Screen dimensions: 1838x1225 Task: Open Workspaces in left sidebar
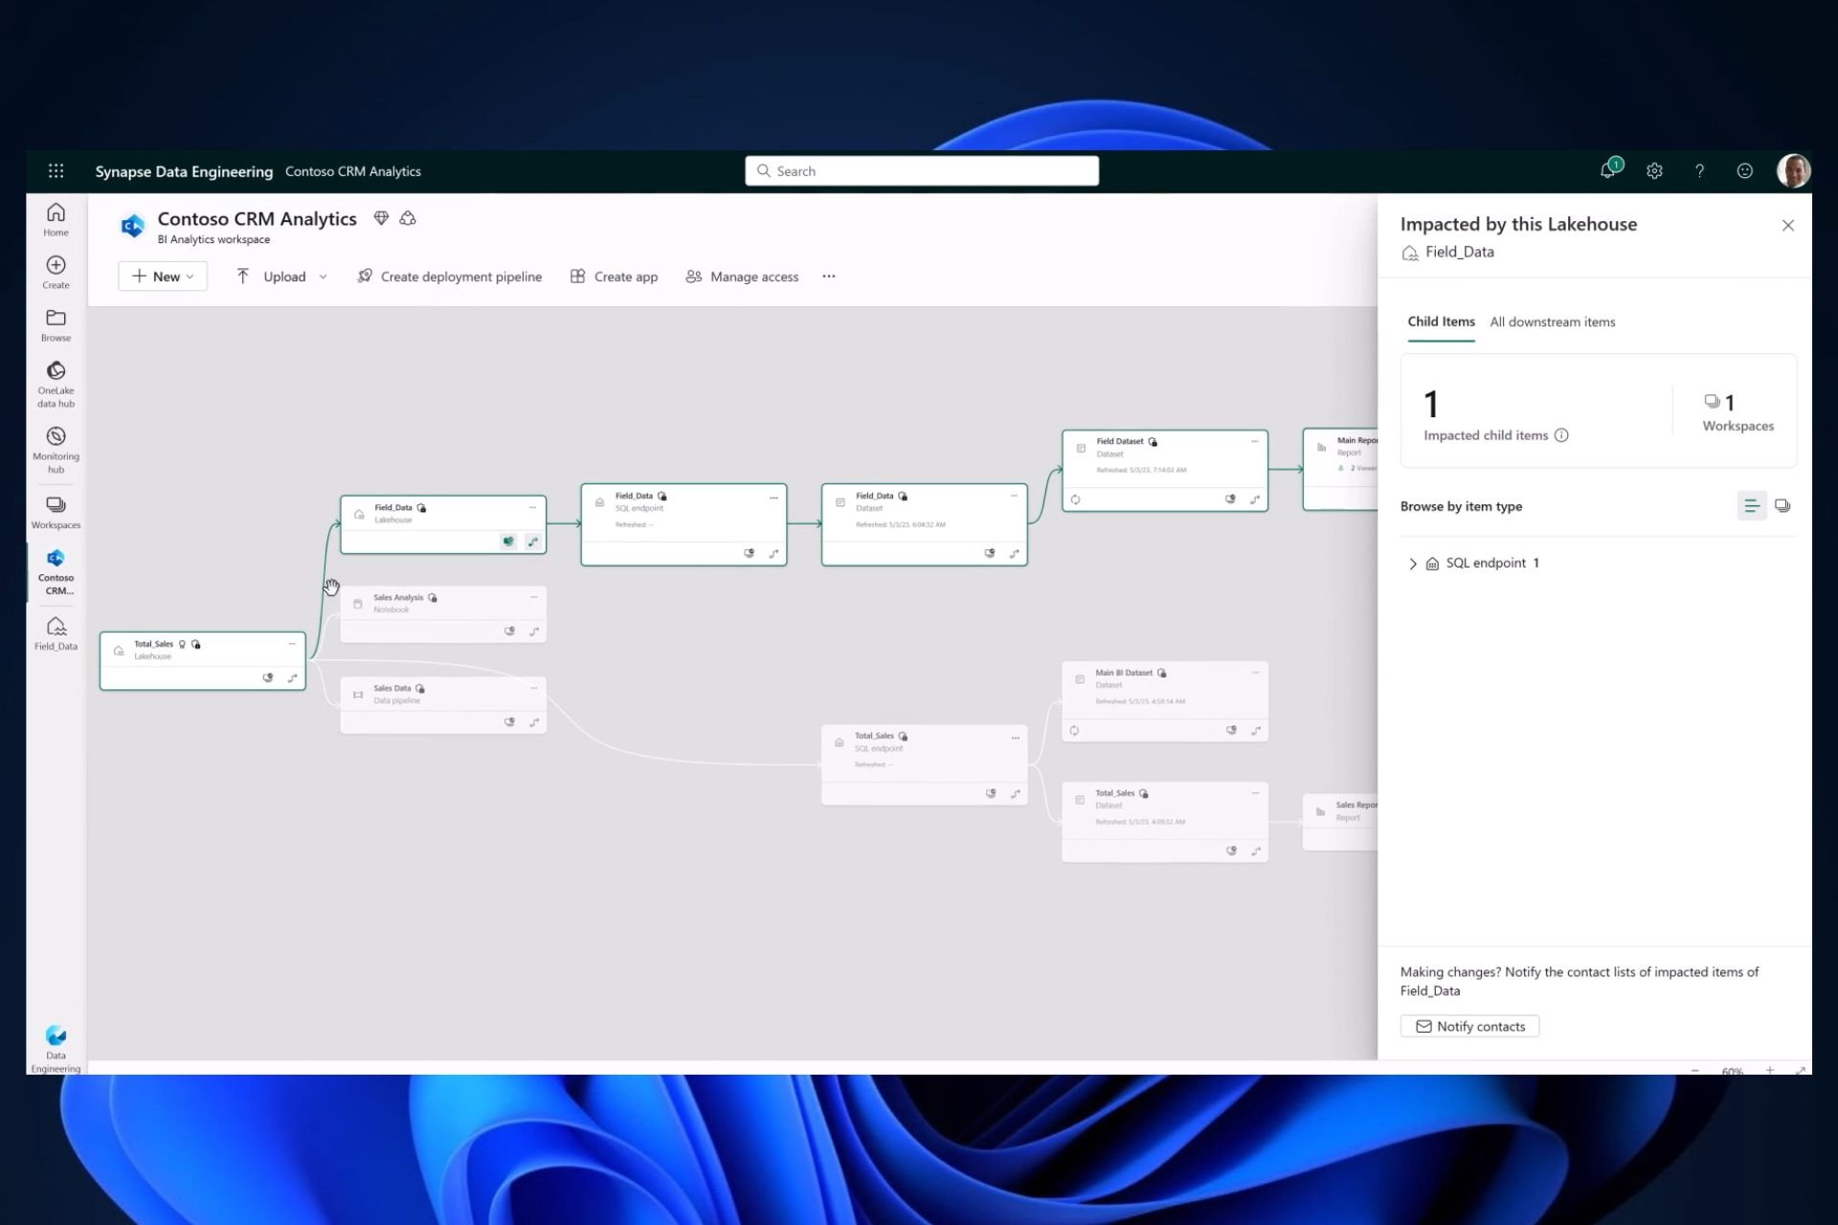(56, 513)
